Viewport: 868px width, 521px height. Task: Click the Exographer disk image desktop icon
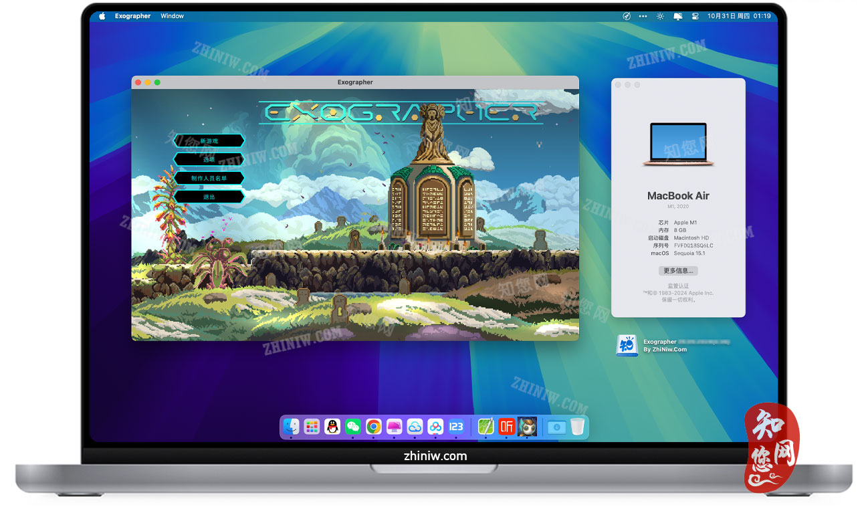(x=627, y=346)
